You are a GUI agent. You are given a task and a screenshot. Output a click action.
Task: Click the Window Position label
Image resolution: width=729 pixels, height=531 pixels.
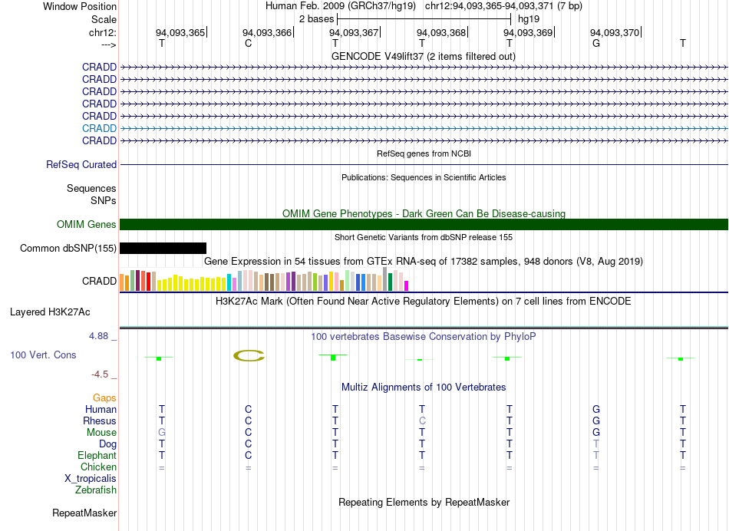click(x=80, y=6)
